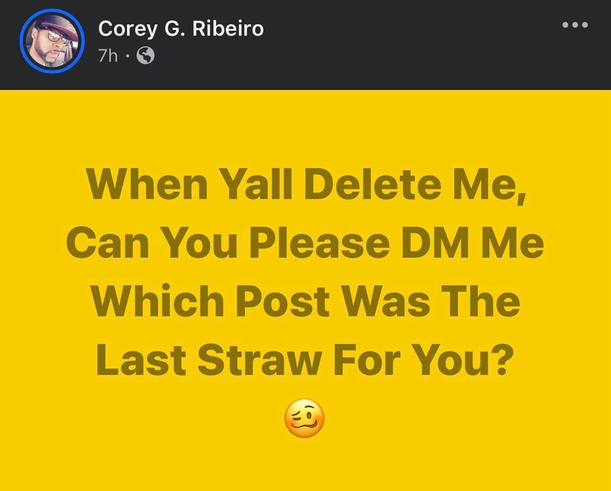Click the 'Can You Please DM Me' line
The image size is (611, 491).
pyautogui.click(x=305, y=244)
